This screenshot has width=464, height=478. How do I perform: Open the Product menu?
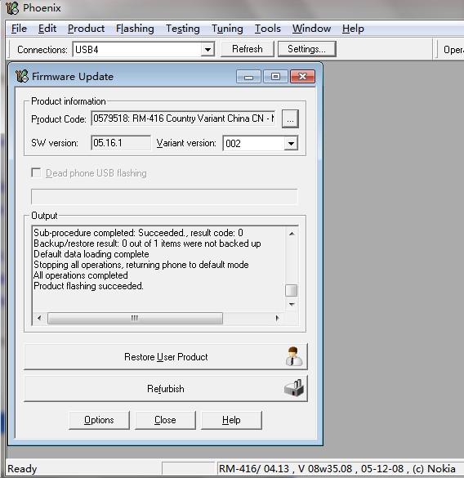[x=86, y=29]
